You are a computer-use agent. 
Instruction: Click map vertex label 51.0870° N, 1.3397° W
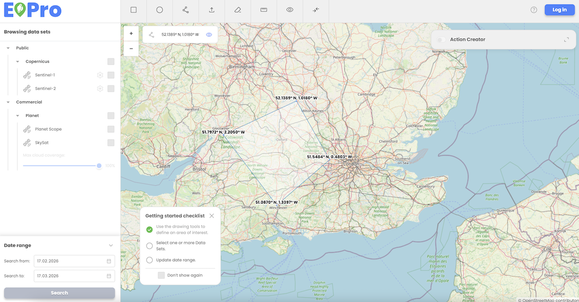276,202
